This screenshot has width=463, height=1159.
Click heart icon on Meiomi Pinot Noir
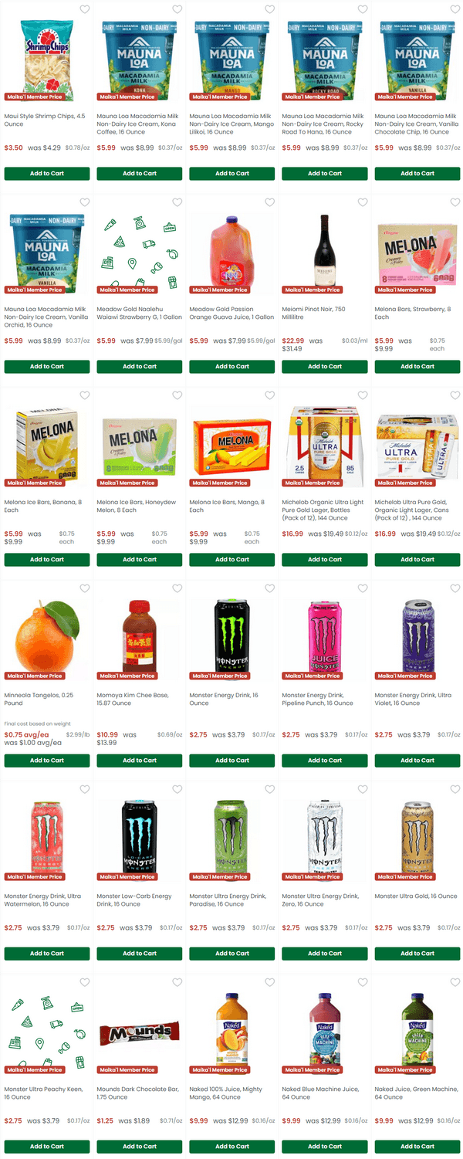(x=363, y=202)
